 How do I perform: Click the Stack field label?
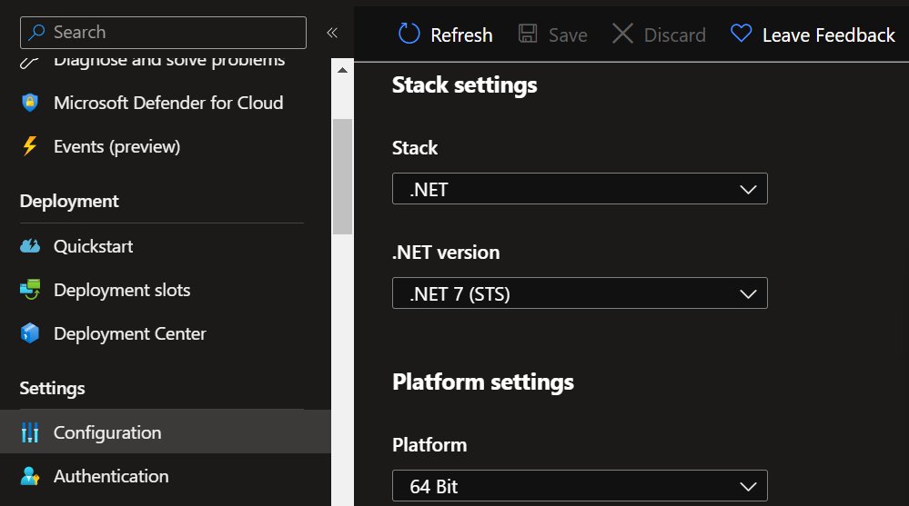(x=415, y=148)
